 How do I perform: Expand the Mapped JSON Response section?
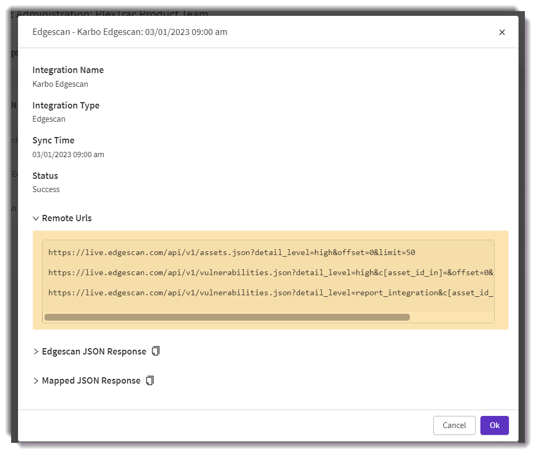[35, 380]
